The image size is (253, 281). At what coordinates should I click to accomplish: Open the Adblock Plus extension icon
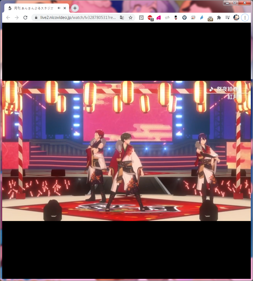tap(150, 18)
